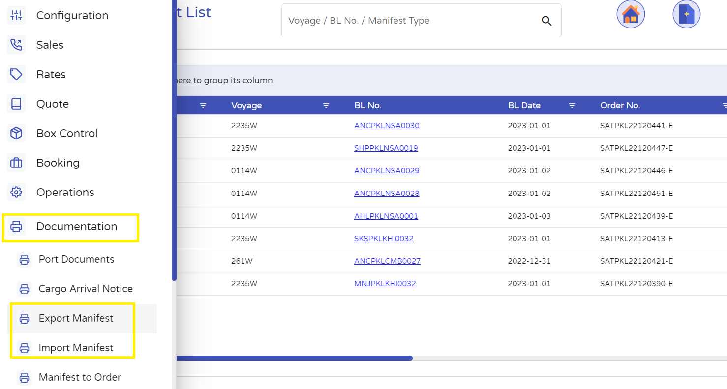Click the Operations gear icon
Image resolution: width=727 pixels, height=389 pixels.
point(16,192)
